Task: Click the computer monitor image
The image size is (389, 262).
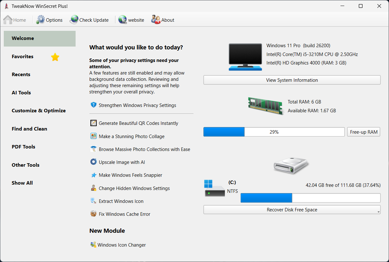Action: [x=245, y=57]
